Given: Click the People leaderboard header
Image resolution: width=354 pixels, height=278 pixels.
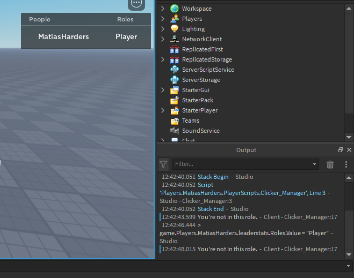Looking at the screenshot, I should [40, 19].
